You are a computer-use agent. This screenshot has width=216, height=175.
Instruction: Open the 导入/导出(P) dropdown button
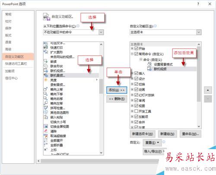click(154, 151)
